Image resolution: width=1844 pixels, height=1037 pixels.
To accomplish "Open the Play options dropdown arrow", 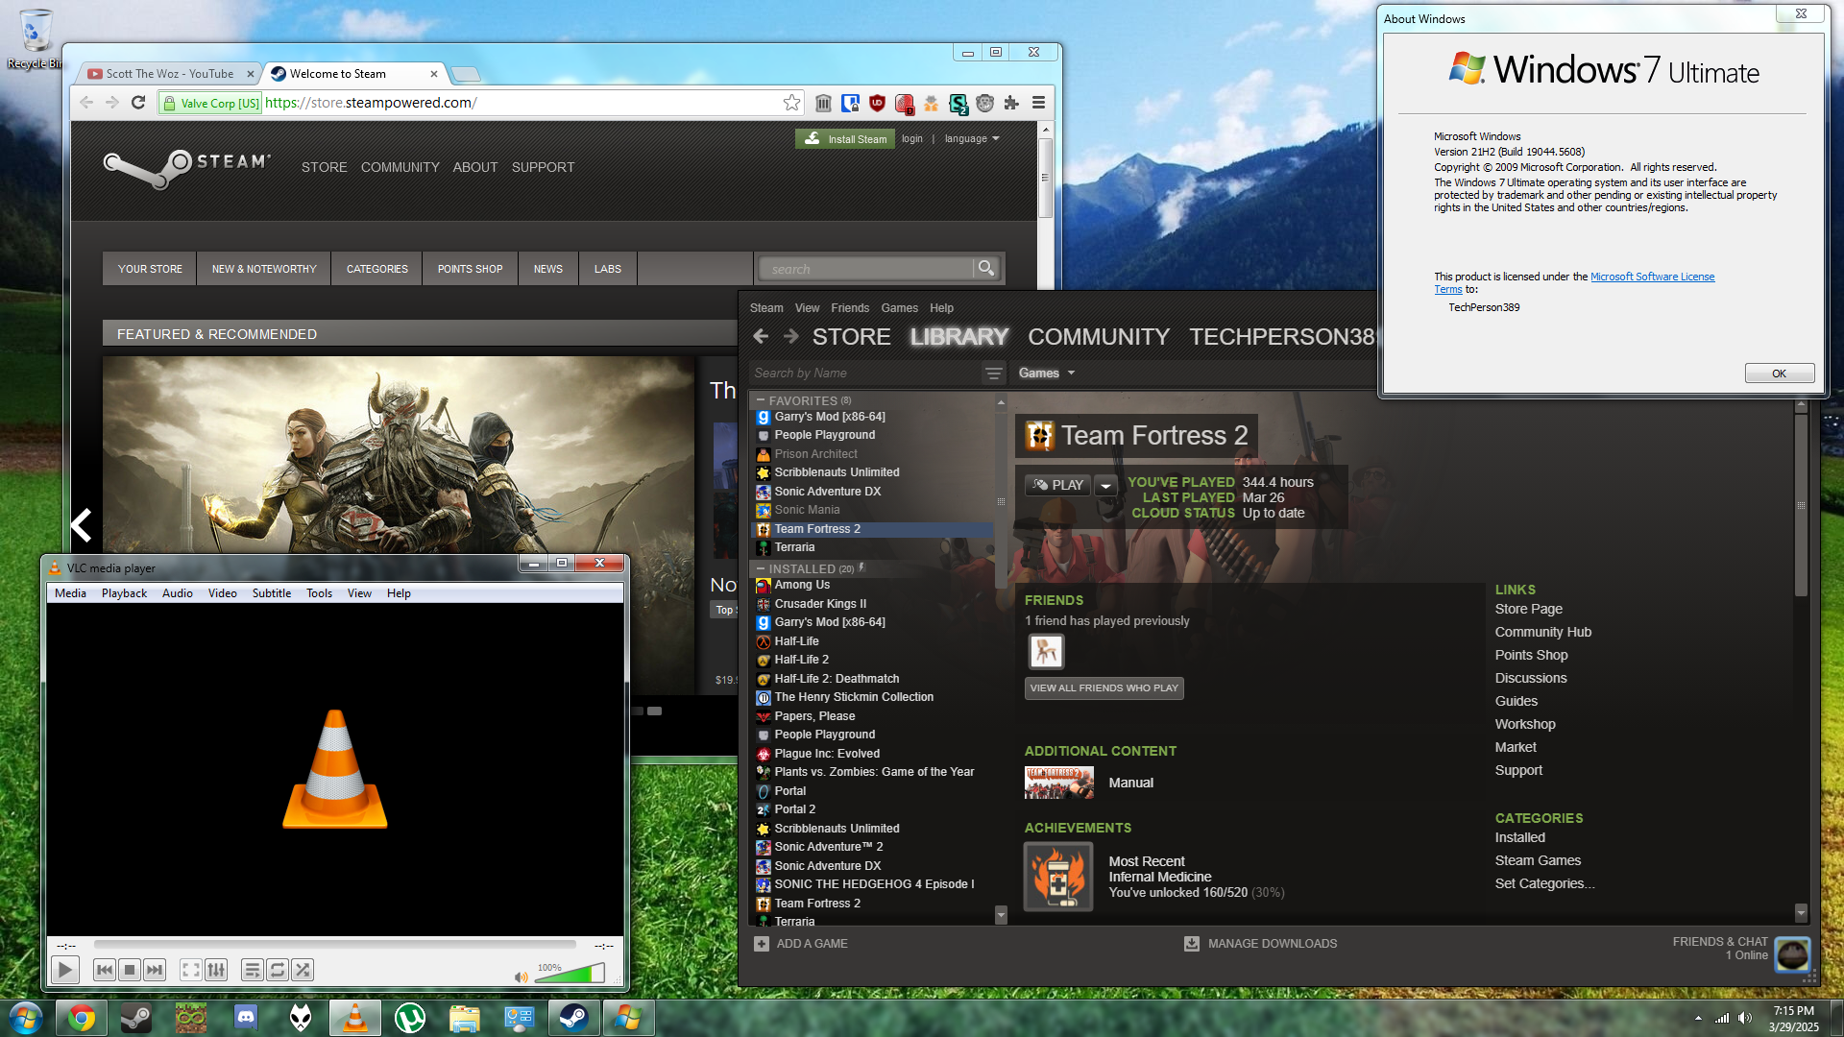I will [1106, 486].
